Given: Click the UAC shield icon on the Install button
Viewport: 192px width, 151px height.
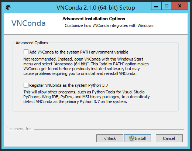Looking at the screenshot, I should pyautogui.click(x=131, y=138).
